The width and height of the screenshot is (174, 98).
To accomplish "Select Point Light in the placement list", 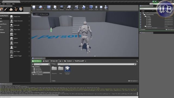I will (x=20, y=25).
